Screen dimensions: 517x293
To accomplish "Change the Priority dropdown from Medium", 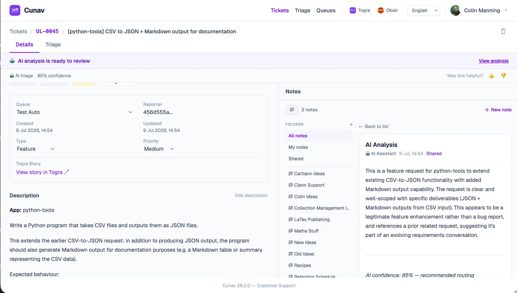I will point(159,149).
